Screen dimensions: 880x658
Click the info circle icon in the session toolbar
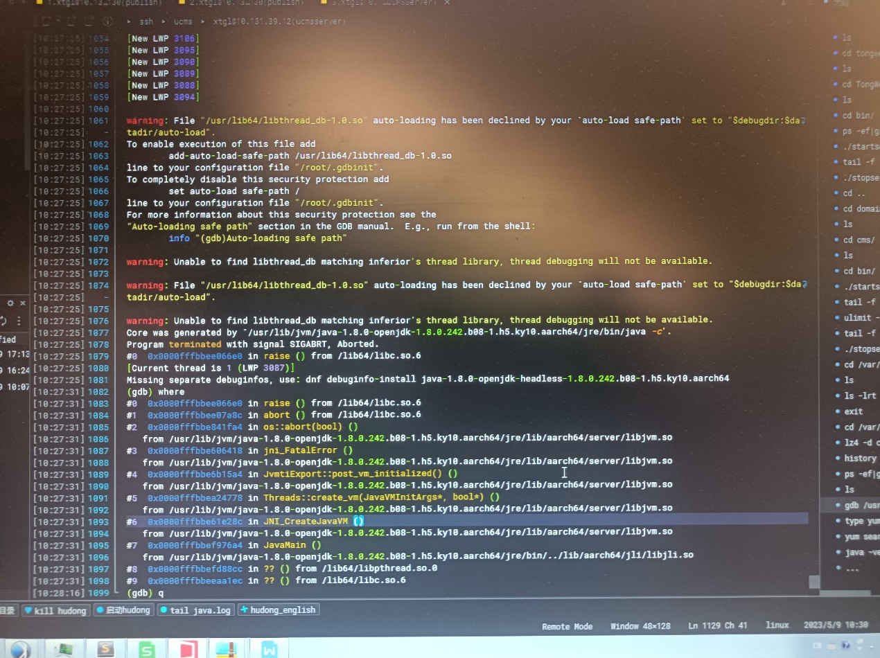pos(109,21)
